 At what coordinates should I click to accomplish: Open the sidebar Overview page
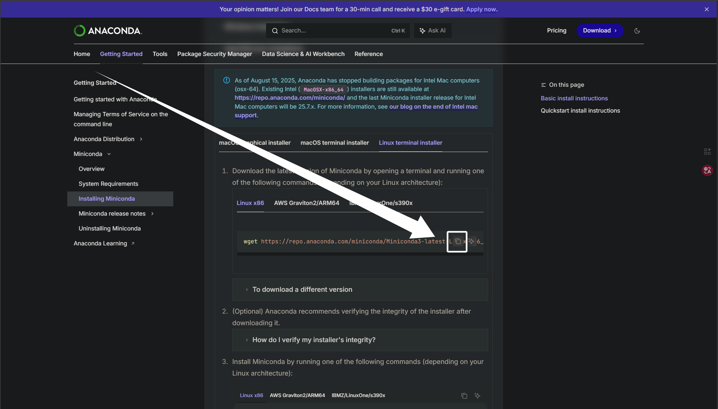[91, 169]
